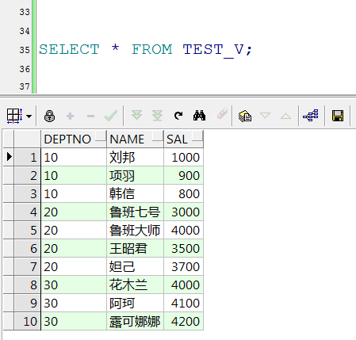Viewport: 356px width, 340px height.
Task: Click line number 35 in gutter
Action: 25,50
